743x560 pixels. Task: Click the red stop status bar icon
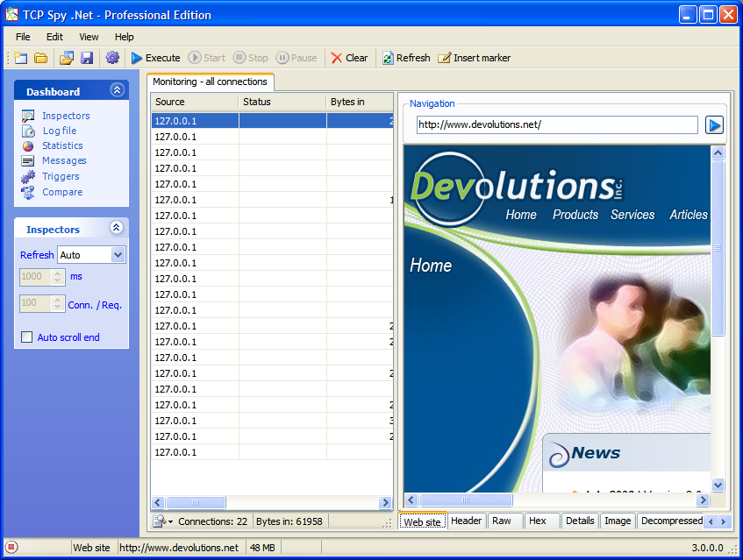pyautogui.click(x=12, y=547)
